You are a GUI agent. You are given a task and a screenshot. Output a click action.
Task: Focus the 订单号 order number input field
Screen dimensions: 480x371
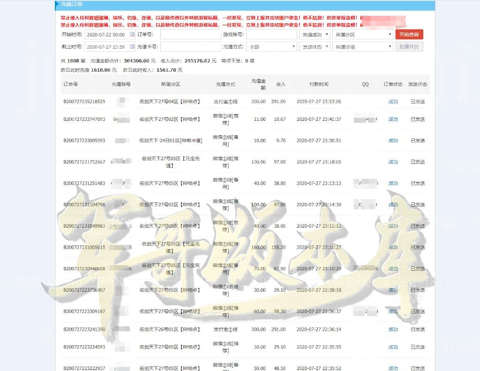(190, 34)
